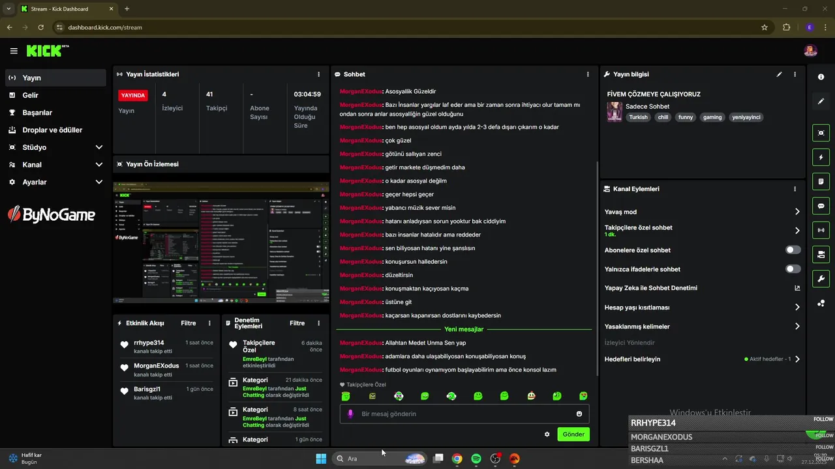The image size is (835, 469).
Task: Open Kanal Eylemleri panel options menu
Action: 795,189
